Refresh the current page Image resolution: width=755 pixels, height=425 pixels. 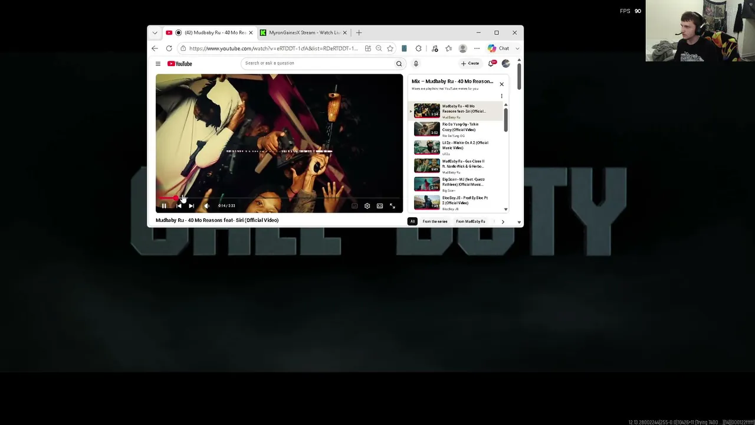click(x=169, y=48)
